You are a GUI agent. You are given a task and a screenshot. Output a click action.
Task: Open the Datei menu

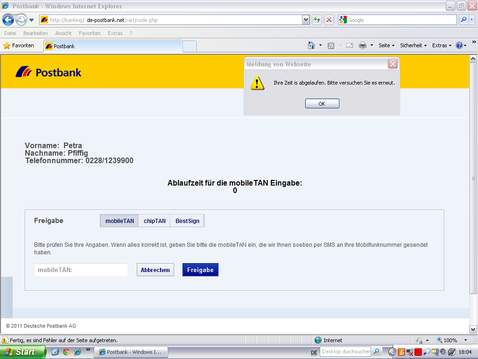coord(10,33)
